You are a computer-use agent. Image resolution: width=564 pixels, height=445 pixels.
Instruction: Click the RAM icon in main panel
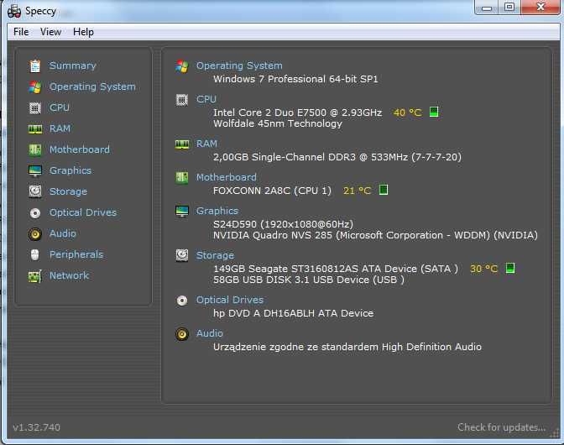(182, 144)
